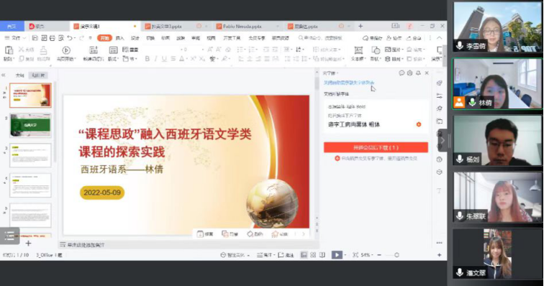
Task: Click the Save icon in quick toolbar
Action: 35,38
